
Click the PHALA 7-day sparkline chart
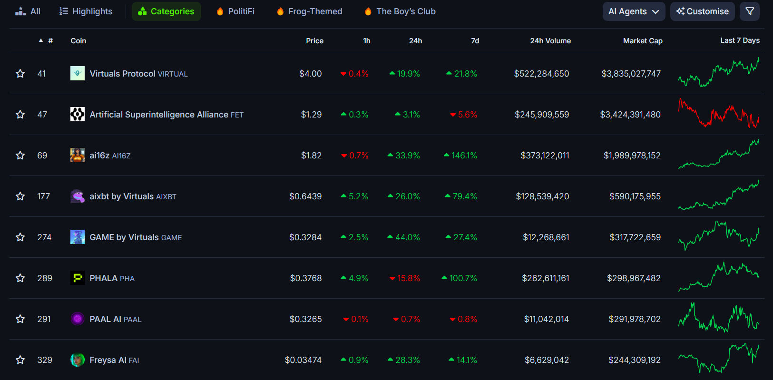tap(718, 277)
